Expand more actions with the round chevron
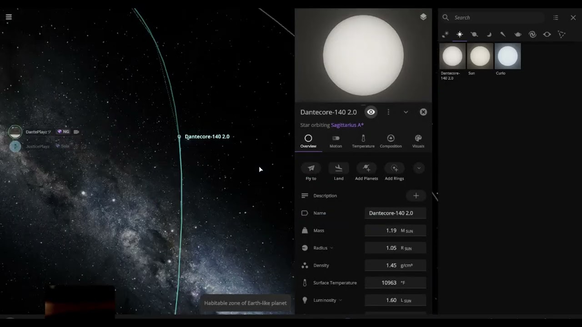 (419, 168)
